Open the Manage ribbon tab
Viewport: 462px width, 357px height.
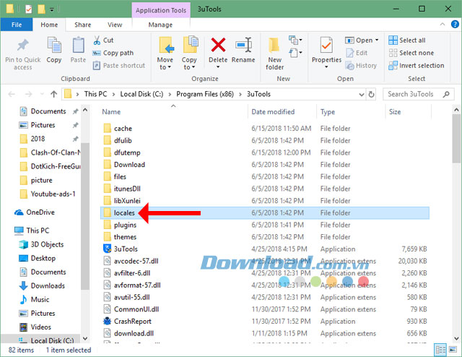coord(160,25)
